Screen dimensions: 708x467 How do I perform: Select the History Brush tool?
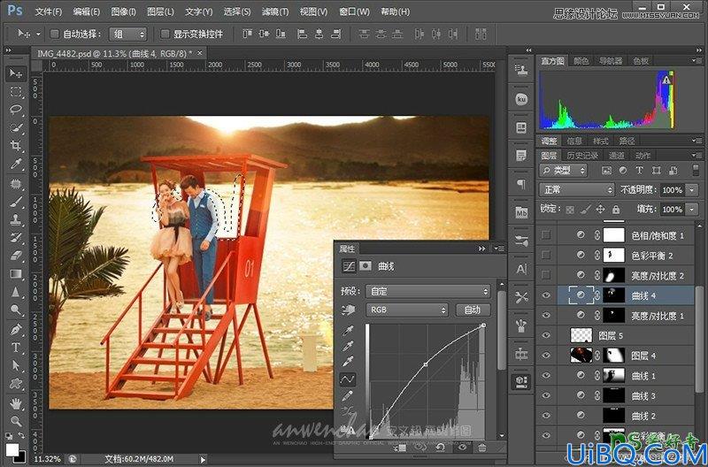click(x=16, y=238)
